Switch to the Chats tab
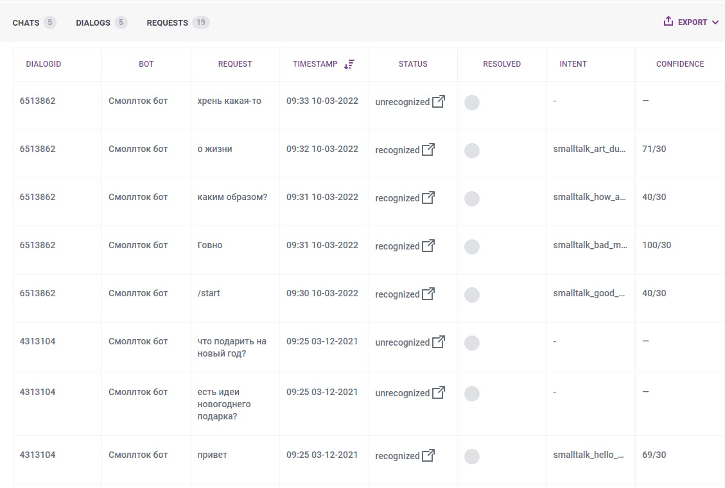725x488 pixels. click(x=26, y=22)
